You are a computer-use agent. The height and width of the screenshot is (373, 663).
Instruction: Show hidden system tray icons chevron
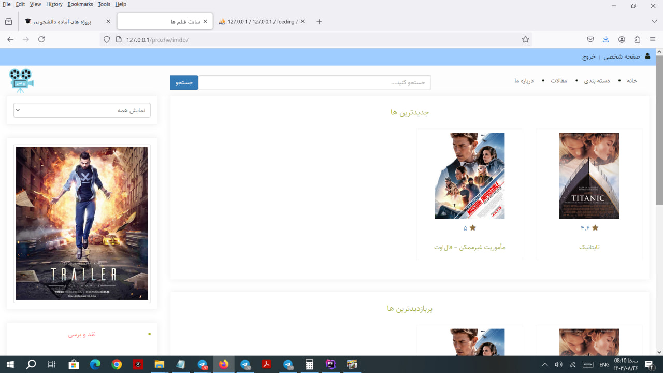coord(544,365)
